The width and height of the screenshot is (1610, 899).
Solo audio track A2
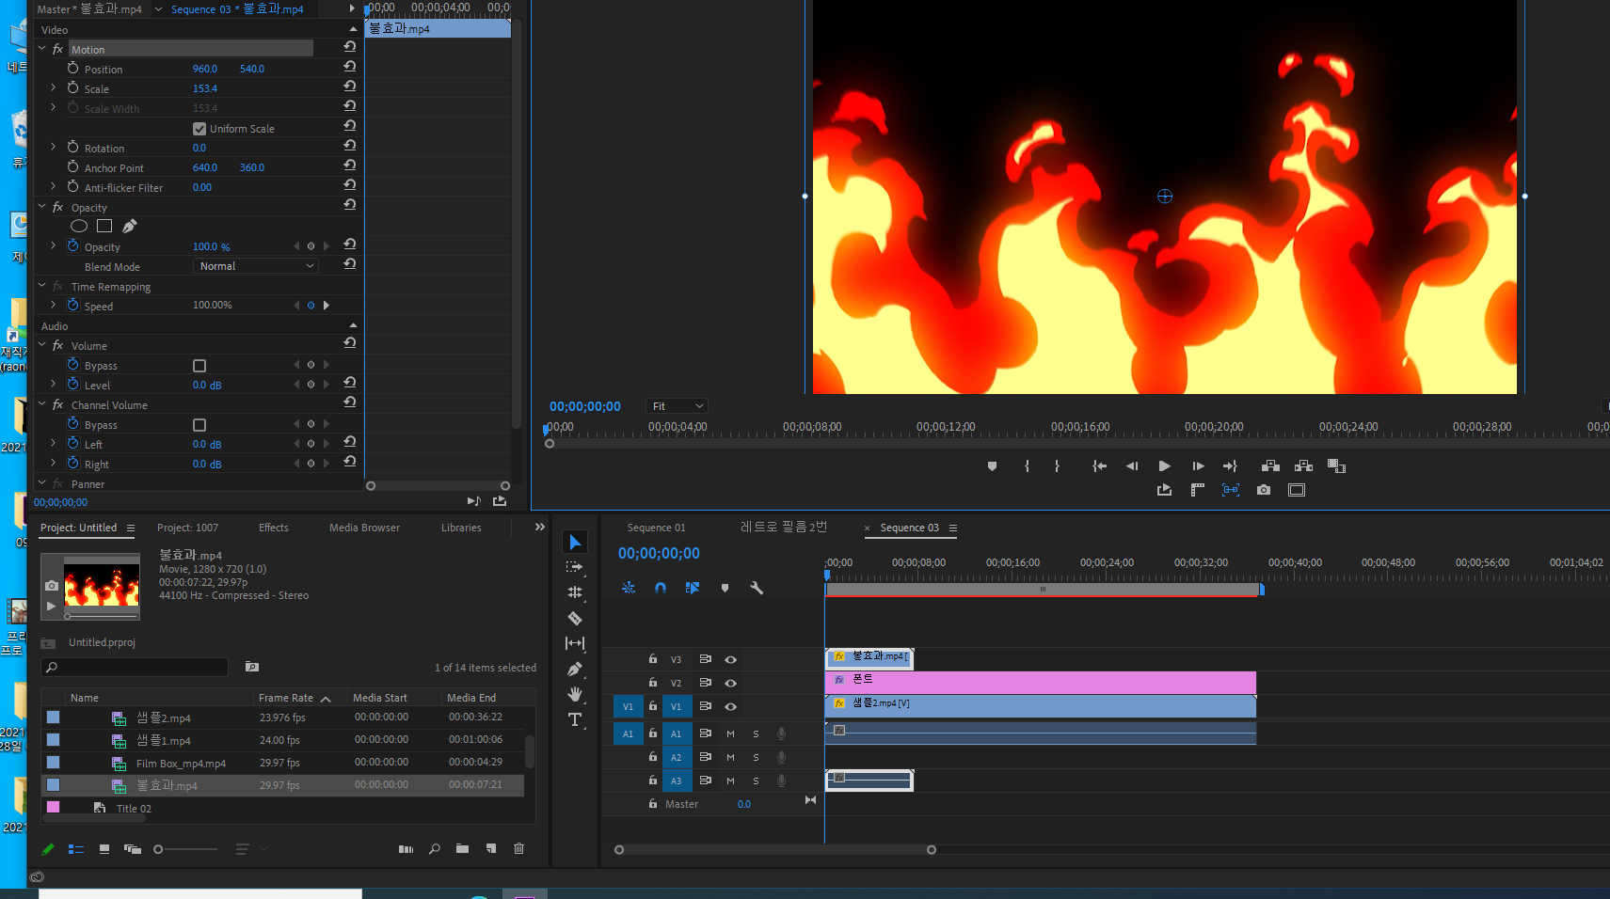[x=756, y=757]
